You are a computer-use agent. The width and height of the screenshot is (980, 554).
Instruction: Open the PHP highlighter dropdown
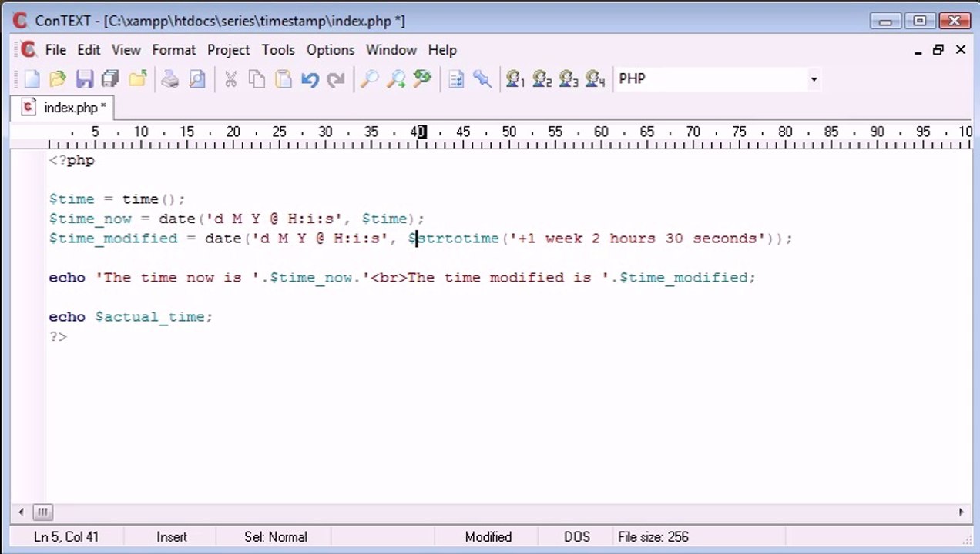tap(814, 78)
